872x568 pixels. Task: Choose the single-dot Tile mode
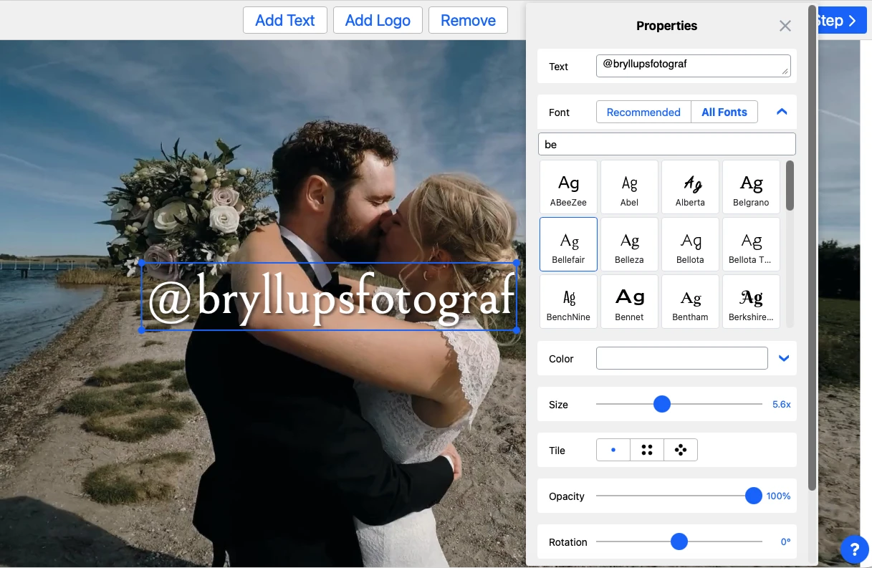click(x=613, y=449)
